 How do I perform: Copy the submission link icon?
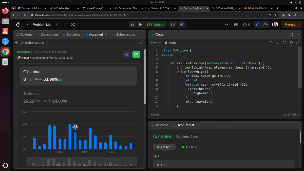[141, 43]
